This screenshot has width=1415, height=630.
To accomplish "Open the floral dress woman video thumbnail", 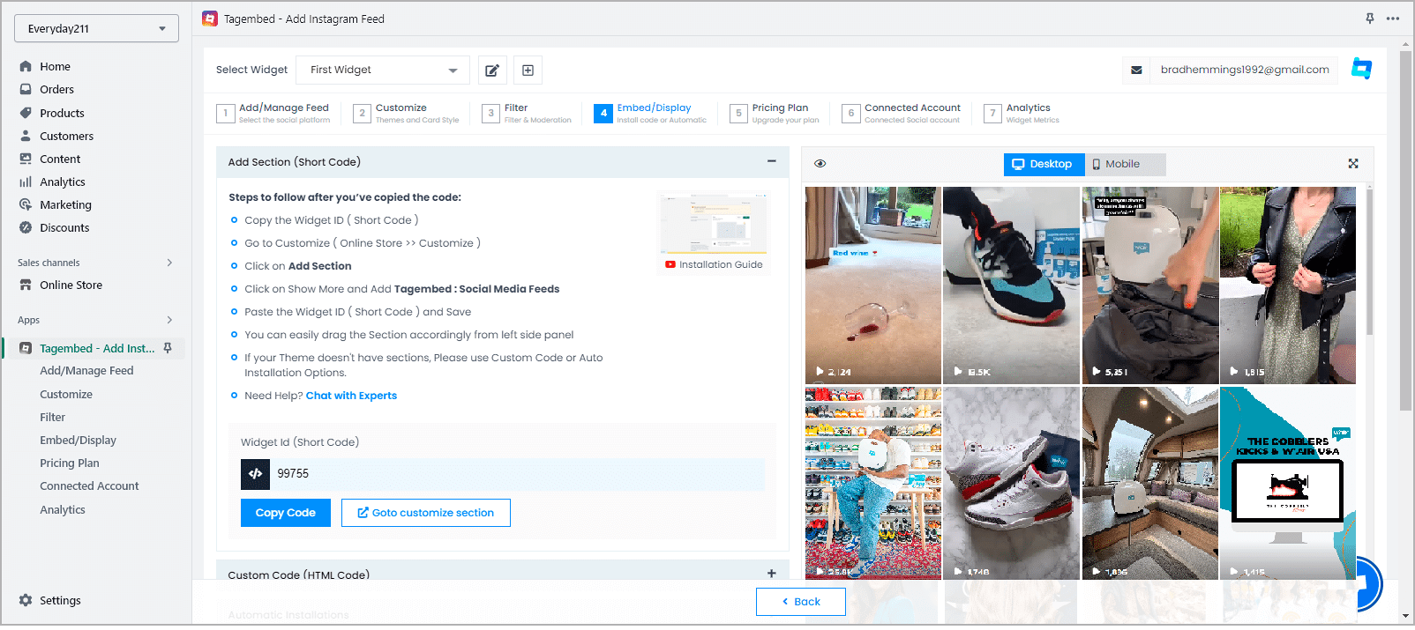I will (x=1288, y=285).
